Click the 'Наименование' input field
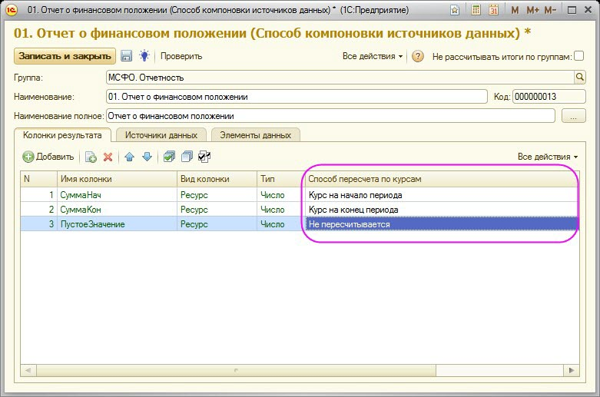 click(296, 97)
